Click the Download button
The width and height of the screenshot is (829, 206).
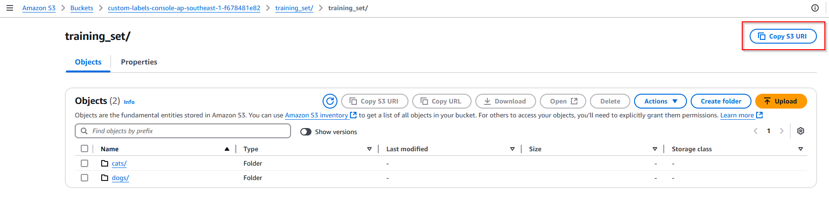pyautogui.click(x=505, y=101)
